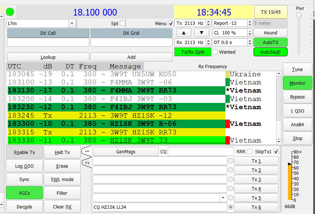Screen dimensions: 315x214
Task: Open the Tx 5 message dropdown
Action: click(x=223, y=198)
